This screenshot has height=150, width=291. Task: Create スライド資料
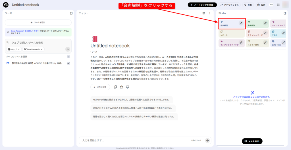[x=255, y=43]
